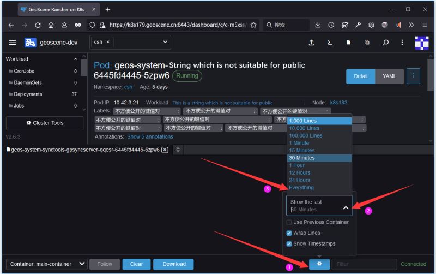Viewport: 436px width, 274px height.
Task: Open the hamburger navigation menu
Action: [13, 43]
